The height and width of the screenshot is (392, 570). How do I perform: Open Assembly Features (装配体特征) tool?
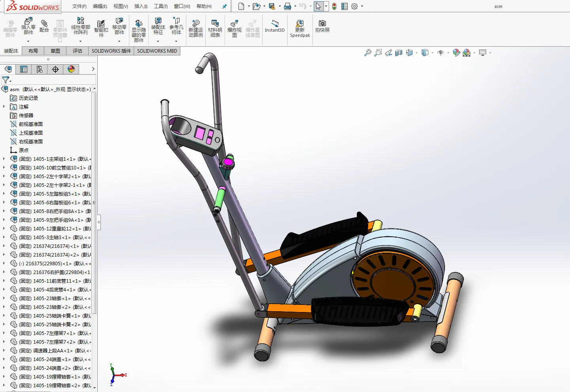158,26
